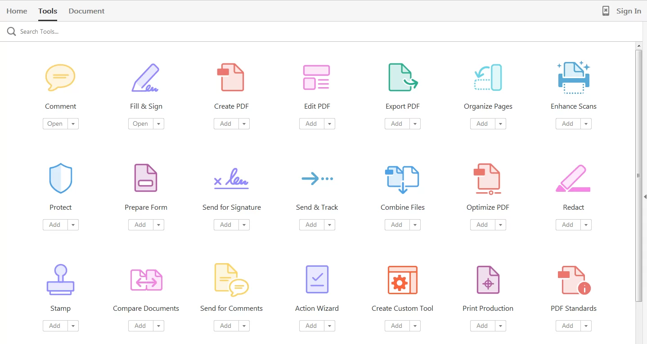Expand the dropdown arrow beside Comment's Open button
Viewport: 647px width, 344px height.
tap(73, 124)
